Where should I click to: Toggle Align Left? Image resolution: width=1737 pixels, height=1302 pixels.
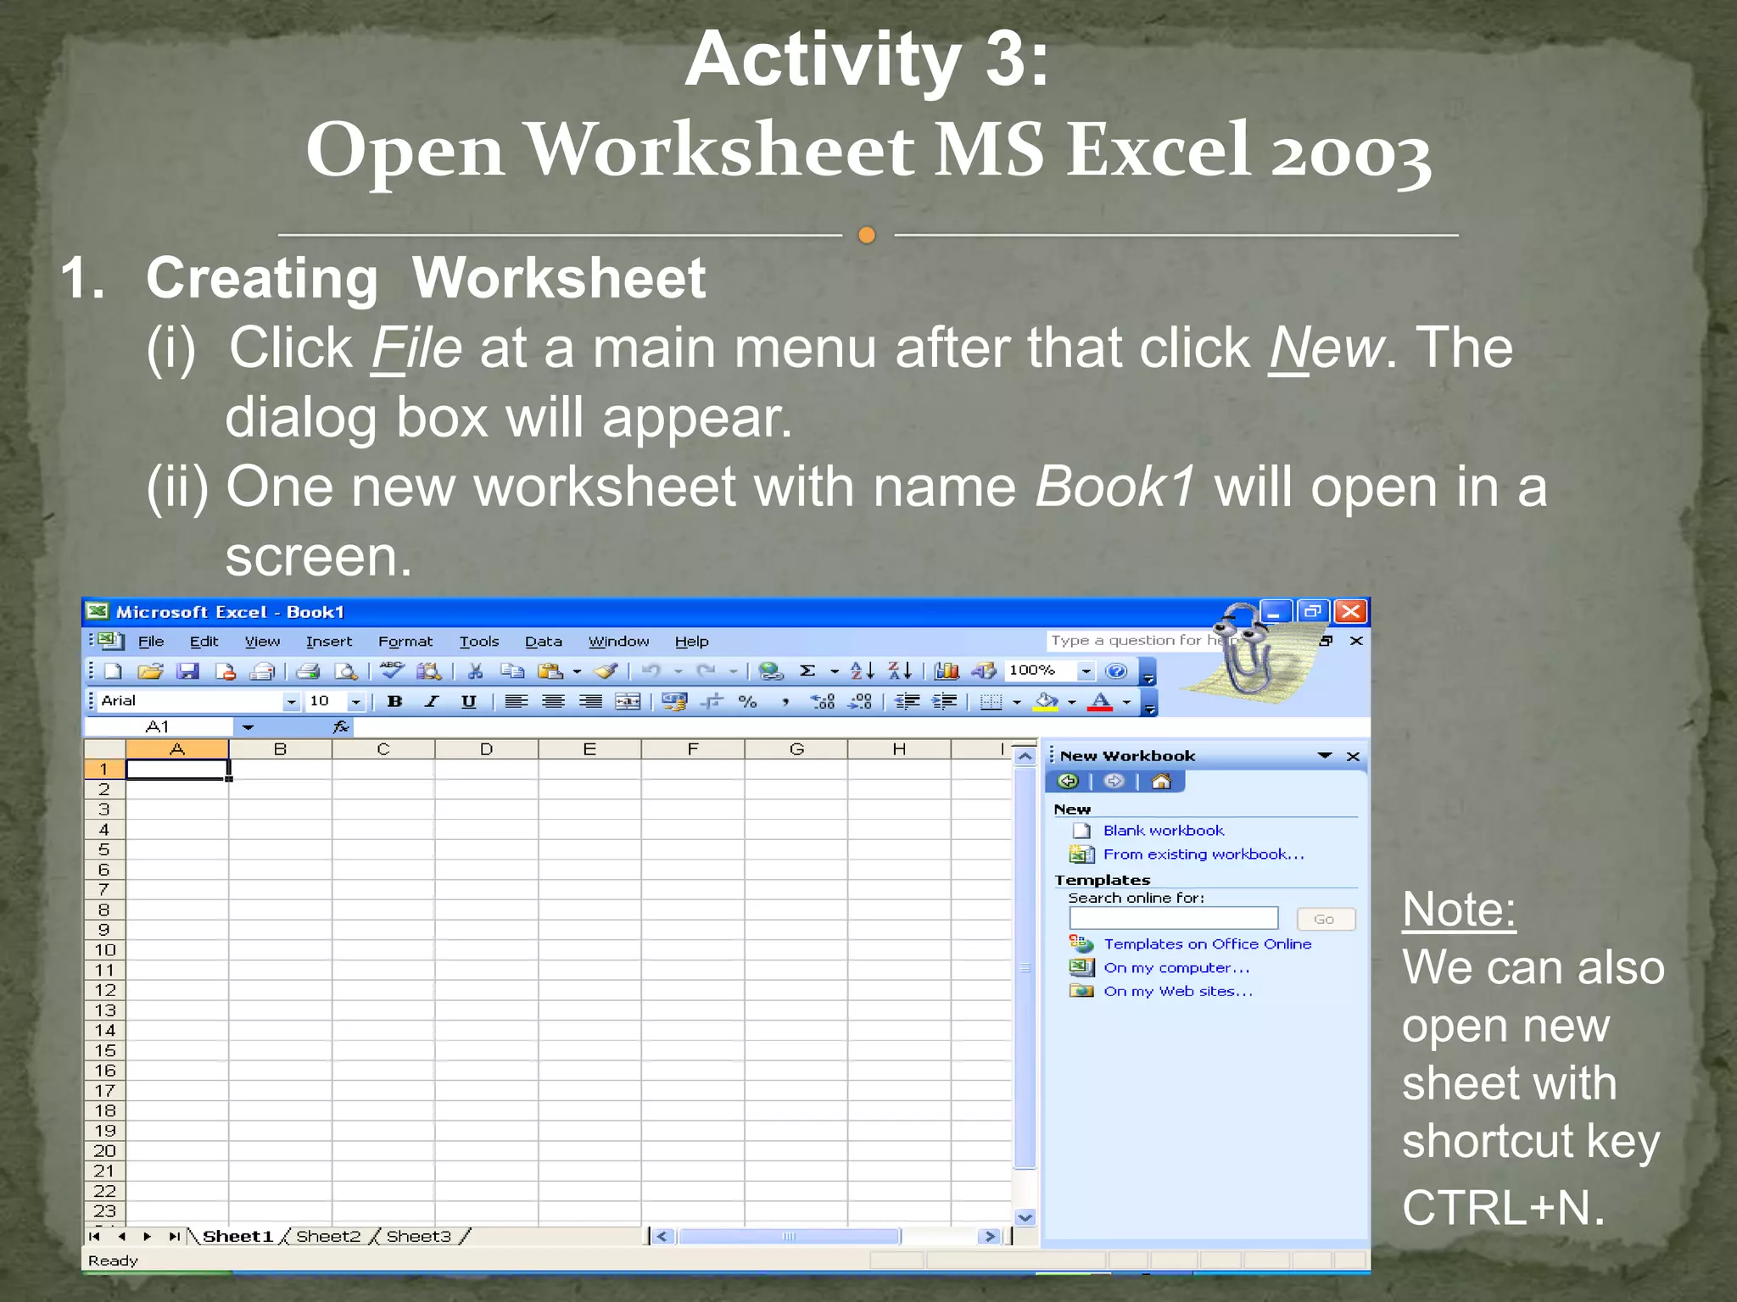[516, 702]
